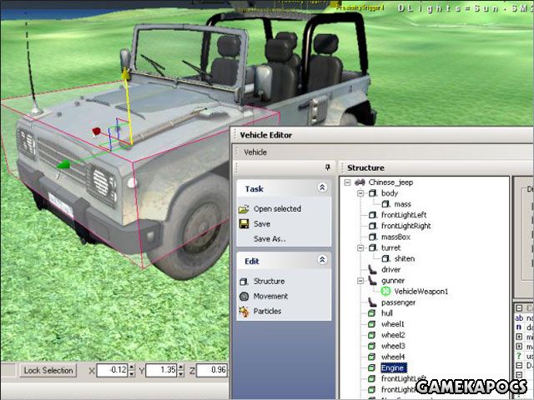Image resolution: width=534 pixels, height=400 pixels.
Task: Select wheel3 in the tree
Action: (393, 346)
